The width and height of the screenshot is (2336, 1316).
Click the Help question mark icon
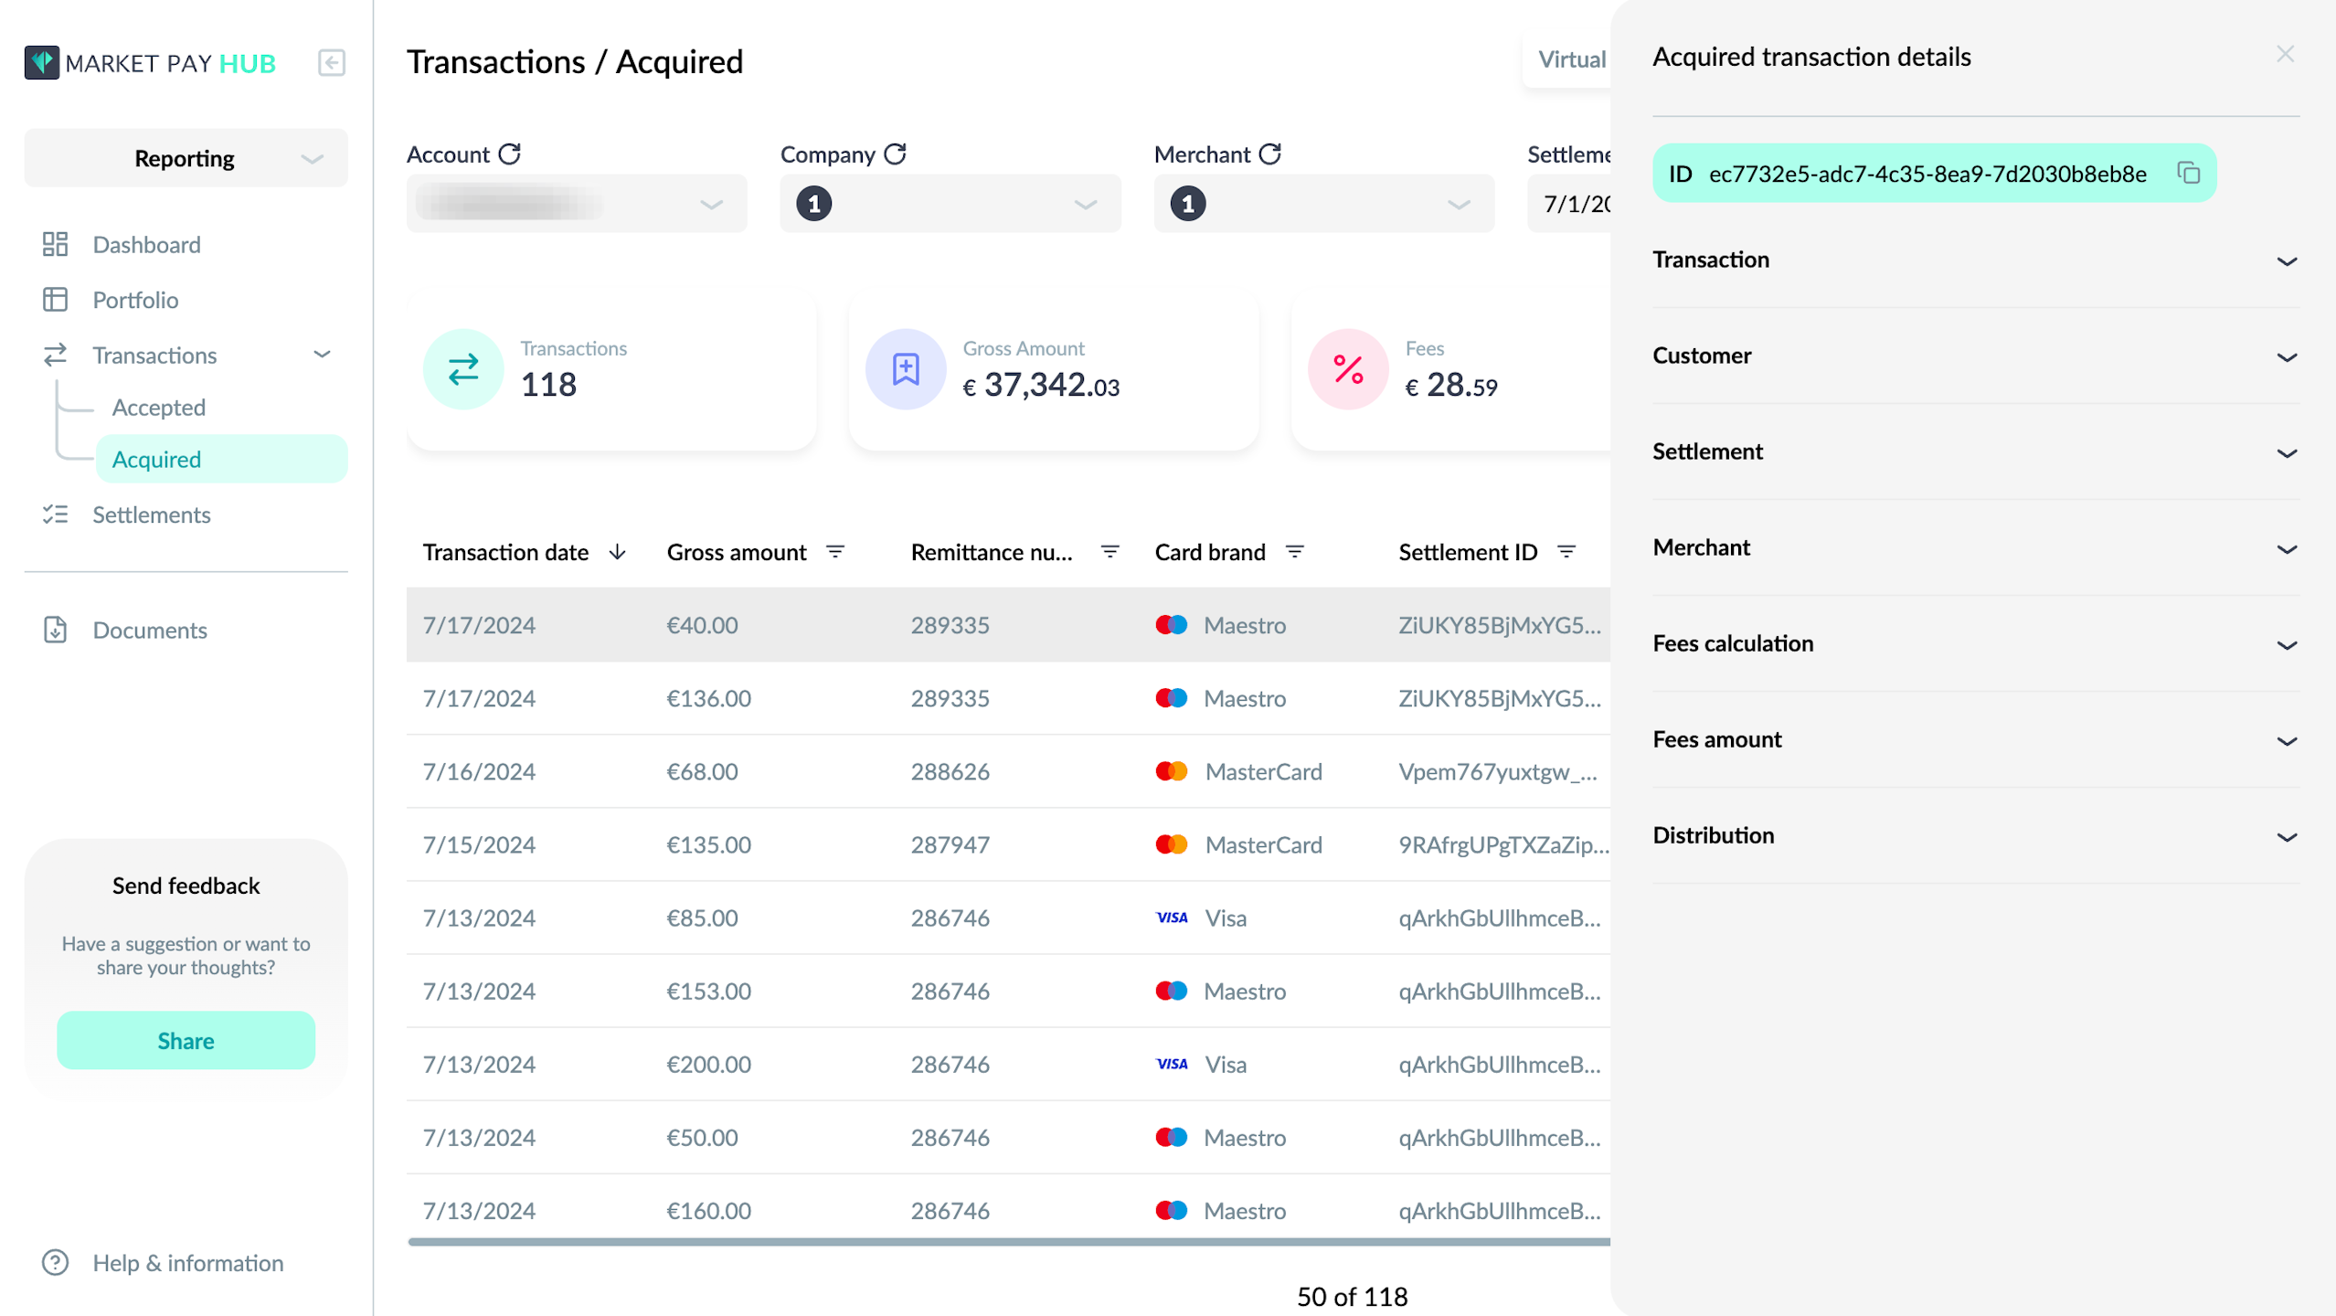[x=56, y=1262]
